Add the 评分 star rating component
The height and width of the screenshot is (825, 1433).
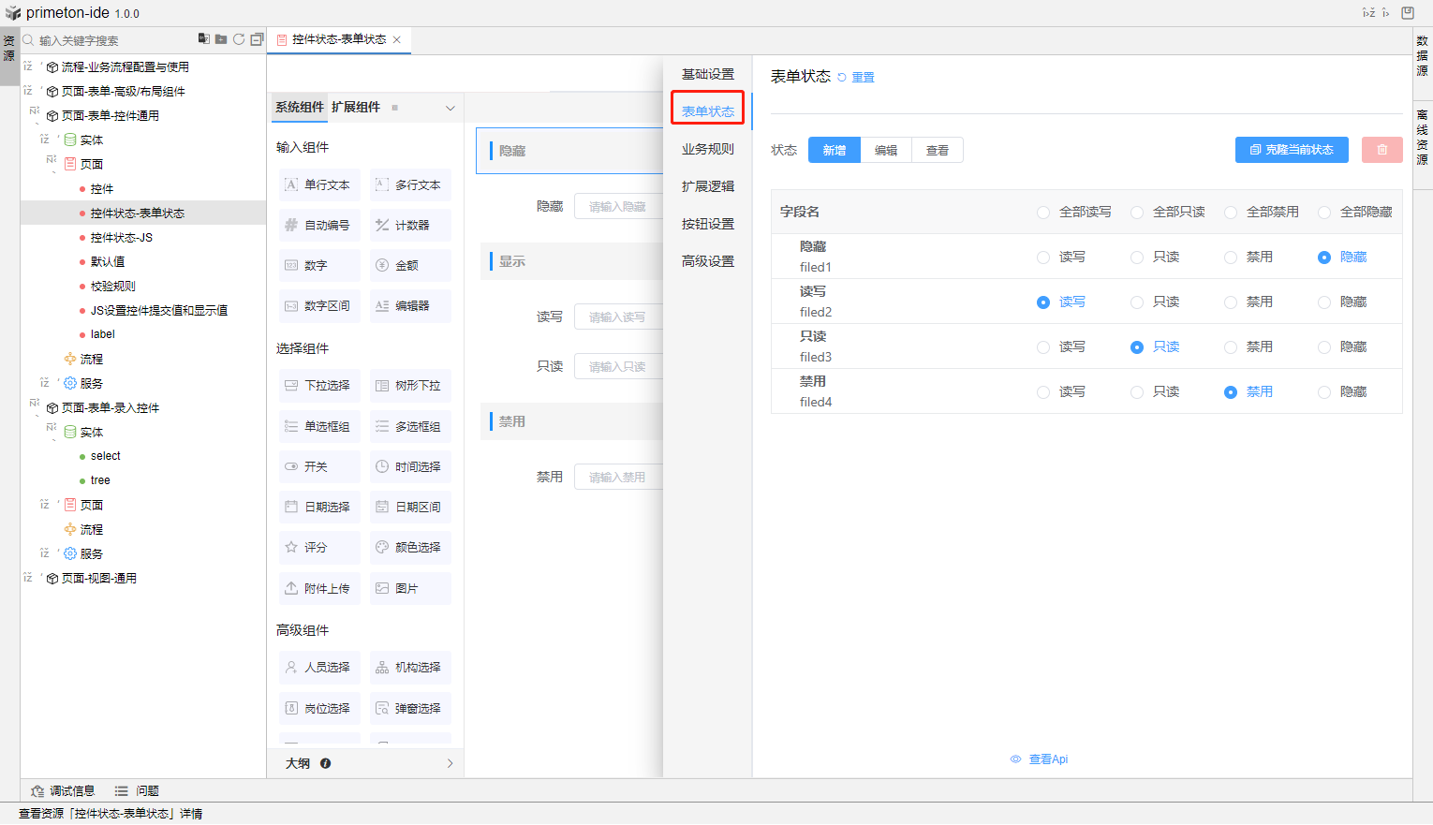click(318, 548)
